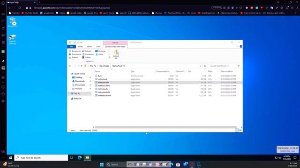The width and height of the screenshot is (300, 168).
Task: Click the horizontal scrollbar in the file list
Action: click(165, 127)
